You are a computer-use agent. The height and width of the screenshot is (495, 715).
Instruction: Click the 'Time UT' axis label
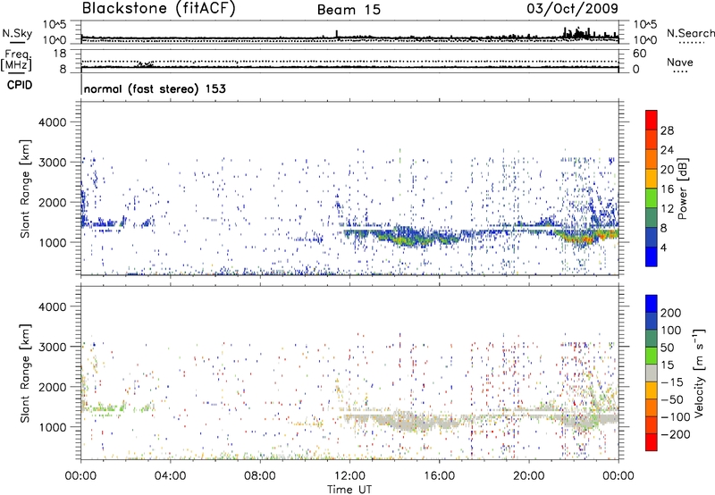[x=349, y=490]
